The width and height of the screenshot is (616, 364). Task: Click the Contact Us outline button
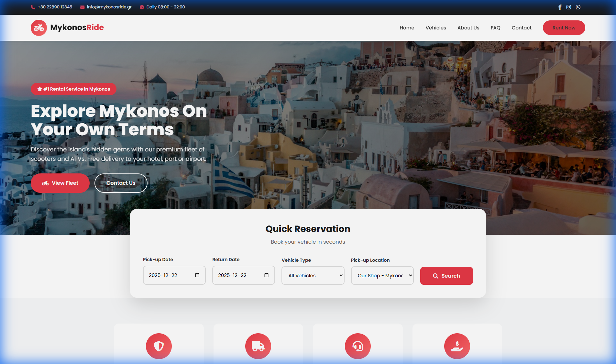(121, 183)
